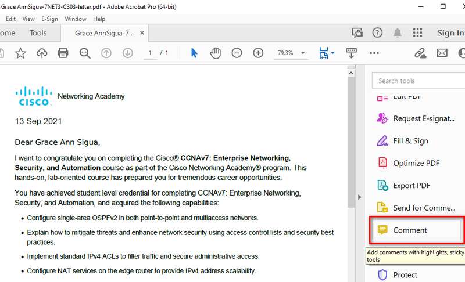The height and width of the screenshot is (282, 465).
Task: Show more tools ellipsis
Action: (x=374, y=53)
